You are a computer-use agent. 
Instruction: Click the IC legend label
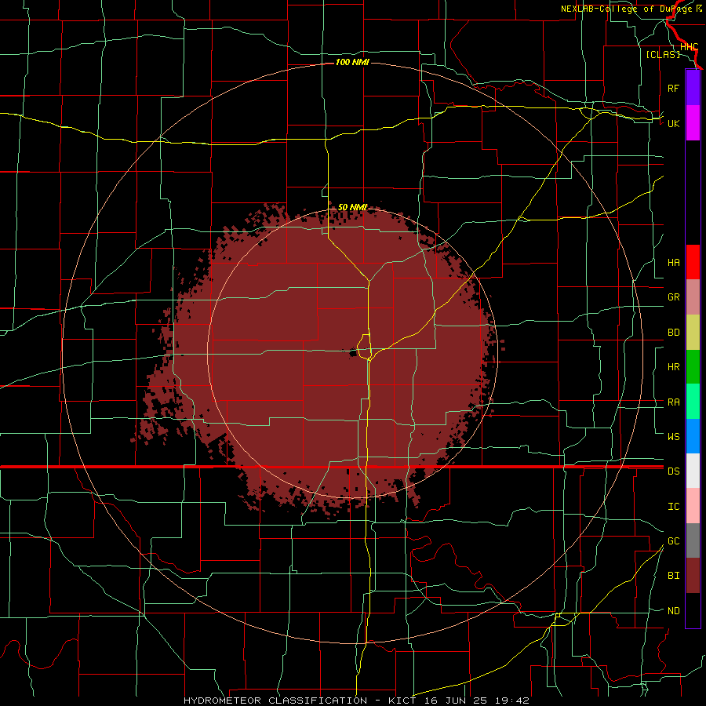(x=674, y=507)
